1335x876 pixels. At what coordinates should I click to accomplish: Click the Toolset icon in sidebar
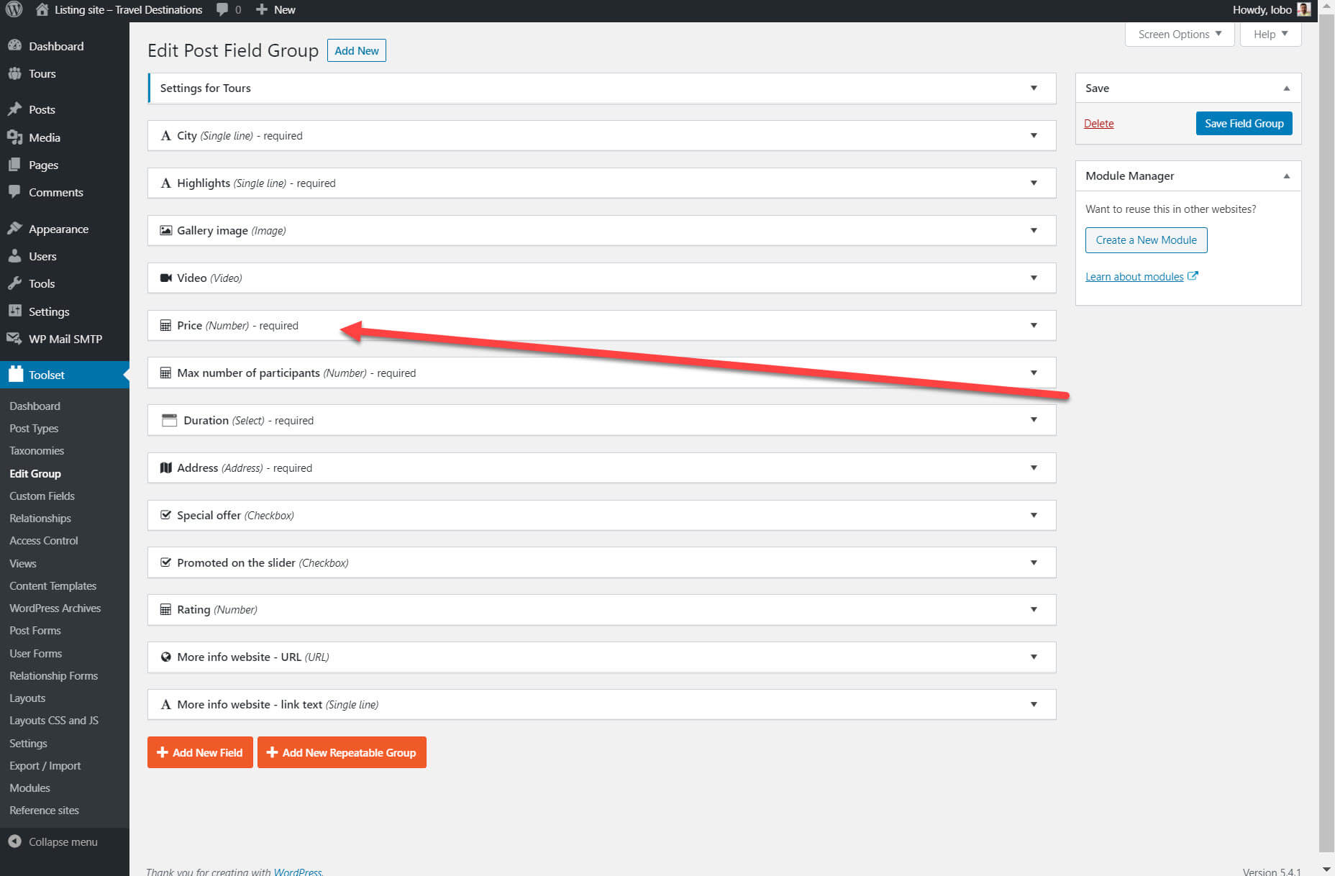[16, 374]
